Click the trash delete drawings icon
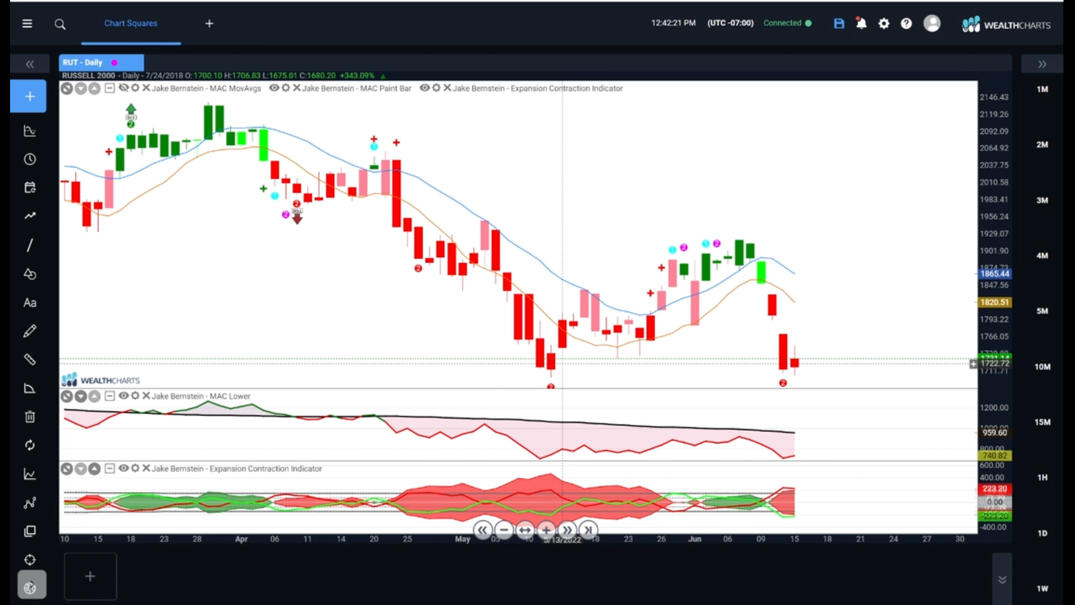 click(x=30, y=417)
